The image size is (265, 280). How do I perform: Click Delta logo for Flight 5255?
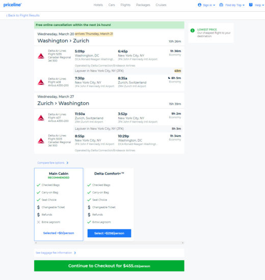tap(41, 56)
